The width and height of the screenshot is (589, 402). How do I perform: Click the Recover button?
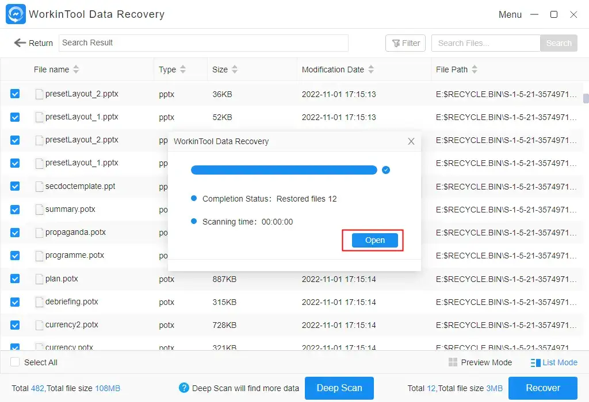tap(543, 388)
